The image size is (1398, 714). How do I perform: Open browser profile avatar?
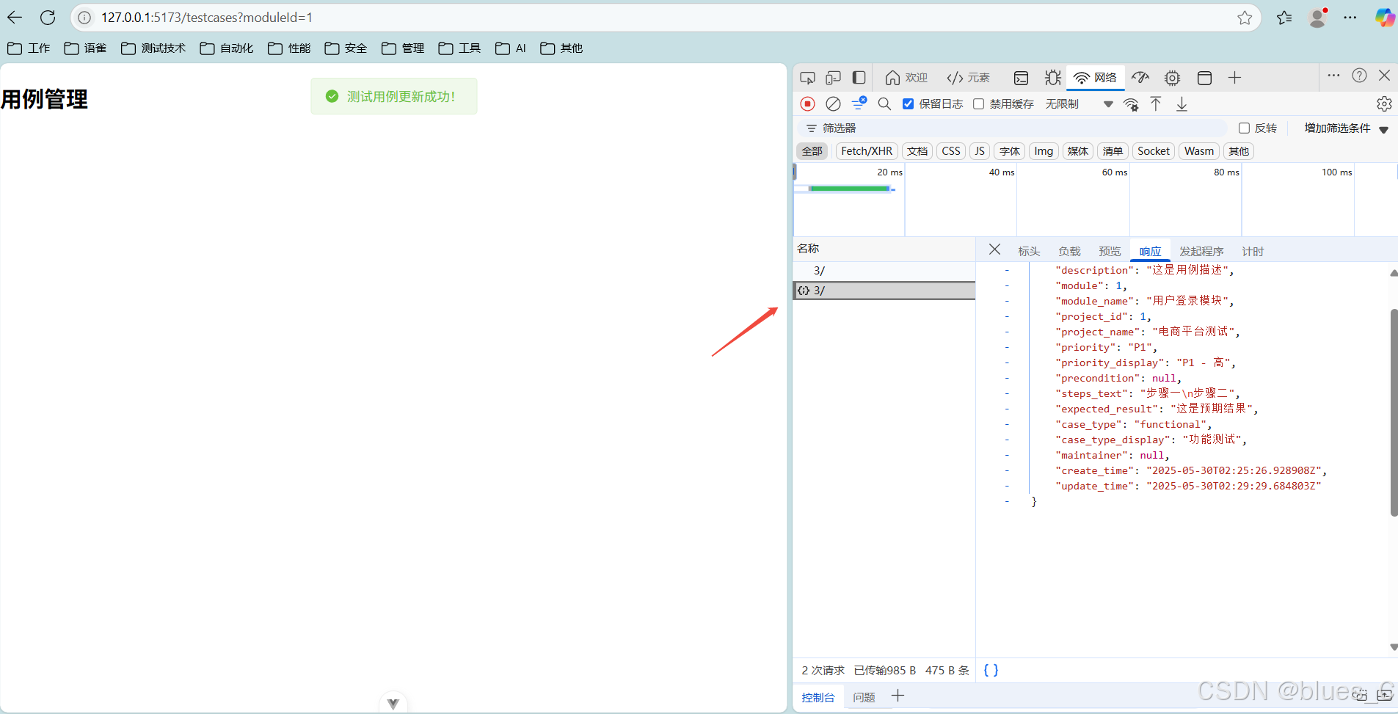[x=1318, y=18]
